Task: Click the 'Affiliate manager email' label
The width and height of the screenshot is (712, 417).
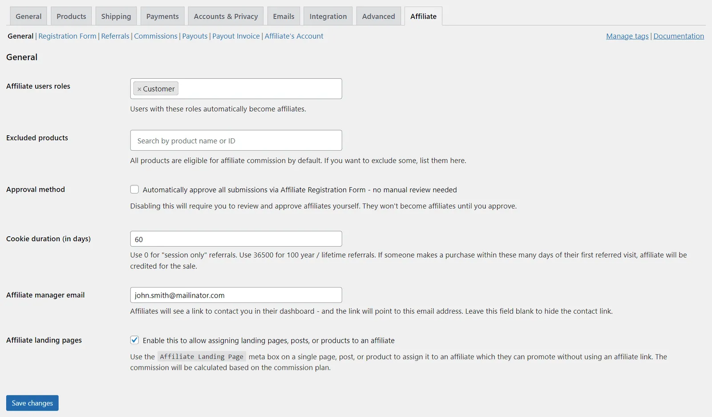Action: (x=45, y=295)
